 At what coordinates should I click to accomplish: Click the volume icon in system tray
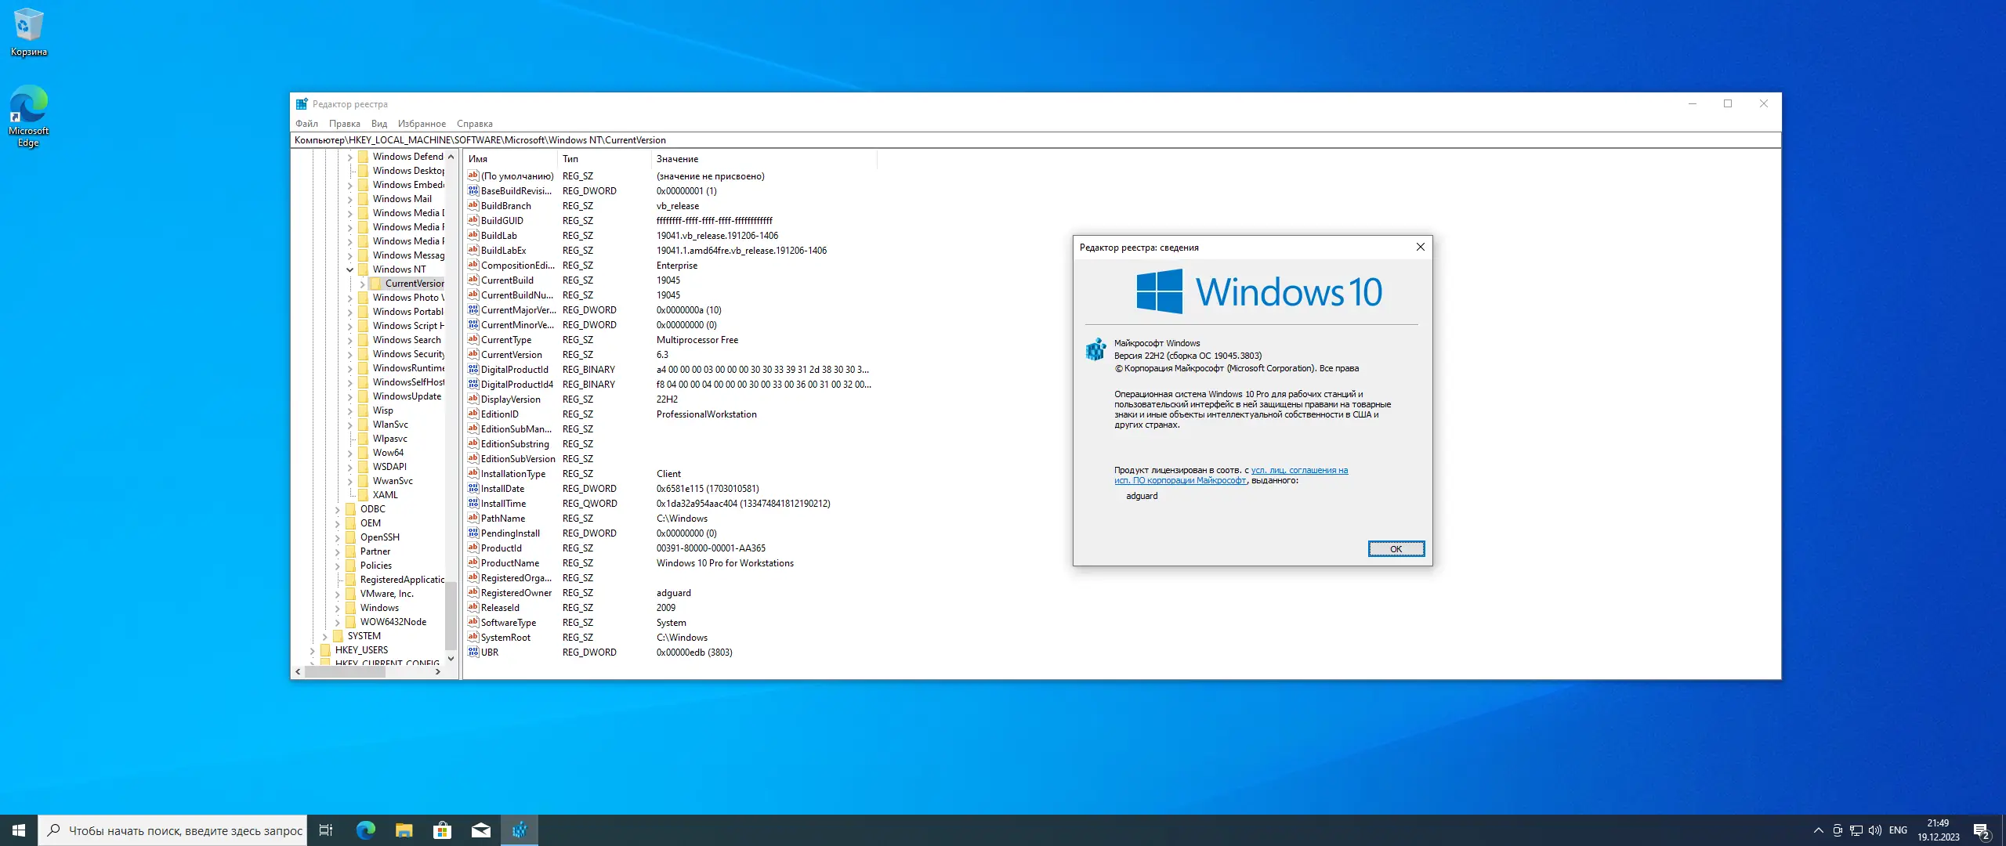[x=1874, y=830]
